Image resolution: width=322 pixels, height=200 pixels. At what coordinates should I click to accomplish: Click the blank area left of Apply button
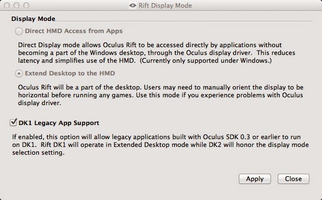[122, 179]
